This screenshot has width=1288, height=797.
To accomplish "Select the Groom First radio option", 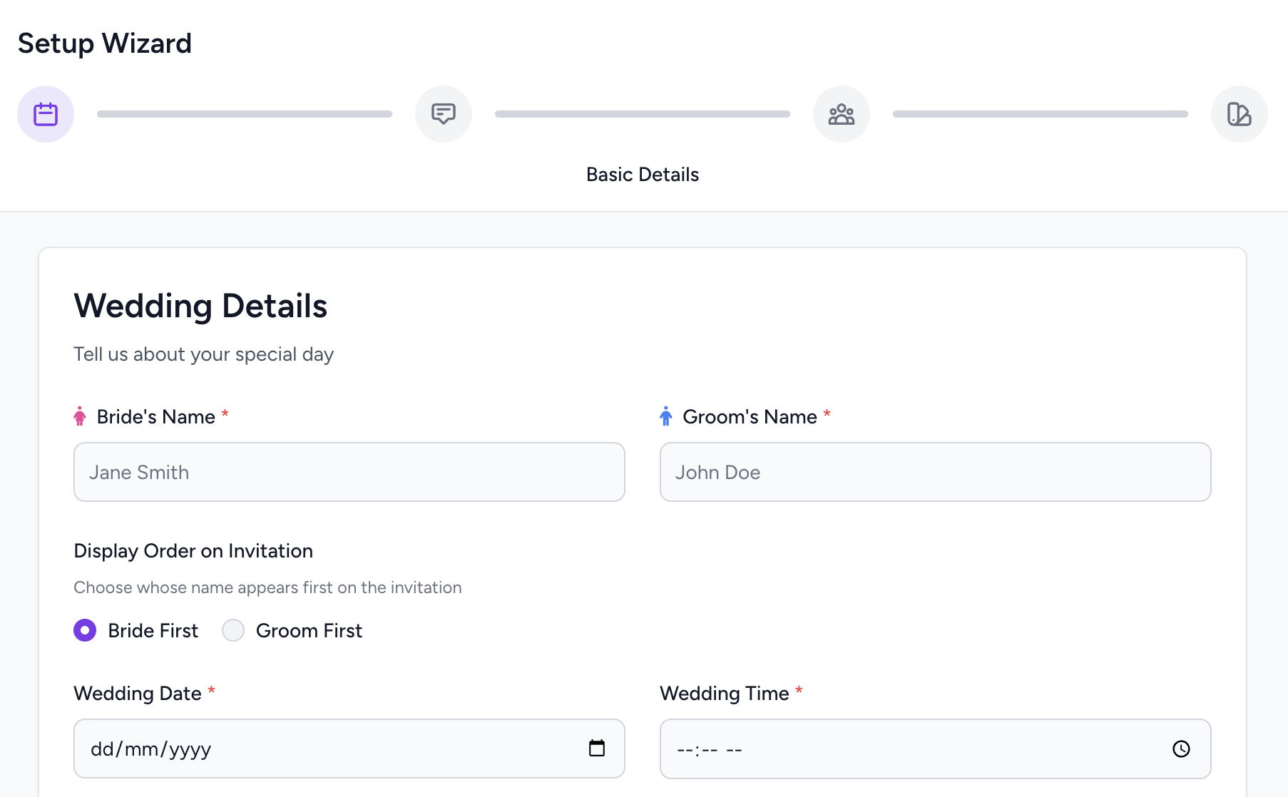I will (x=233, y=630).
